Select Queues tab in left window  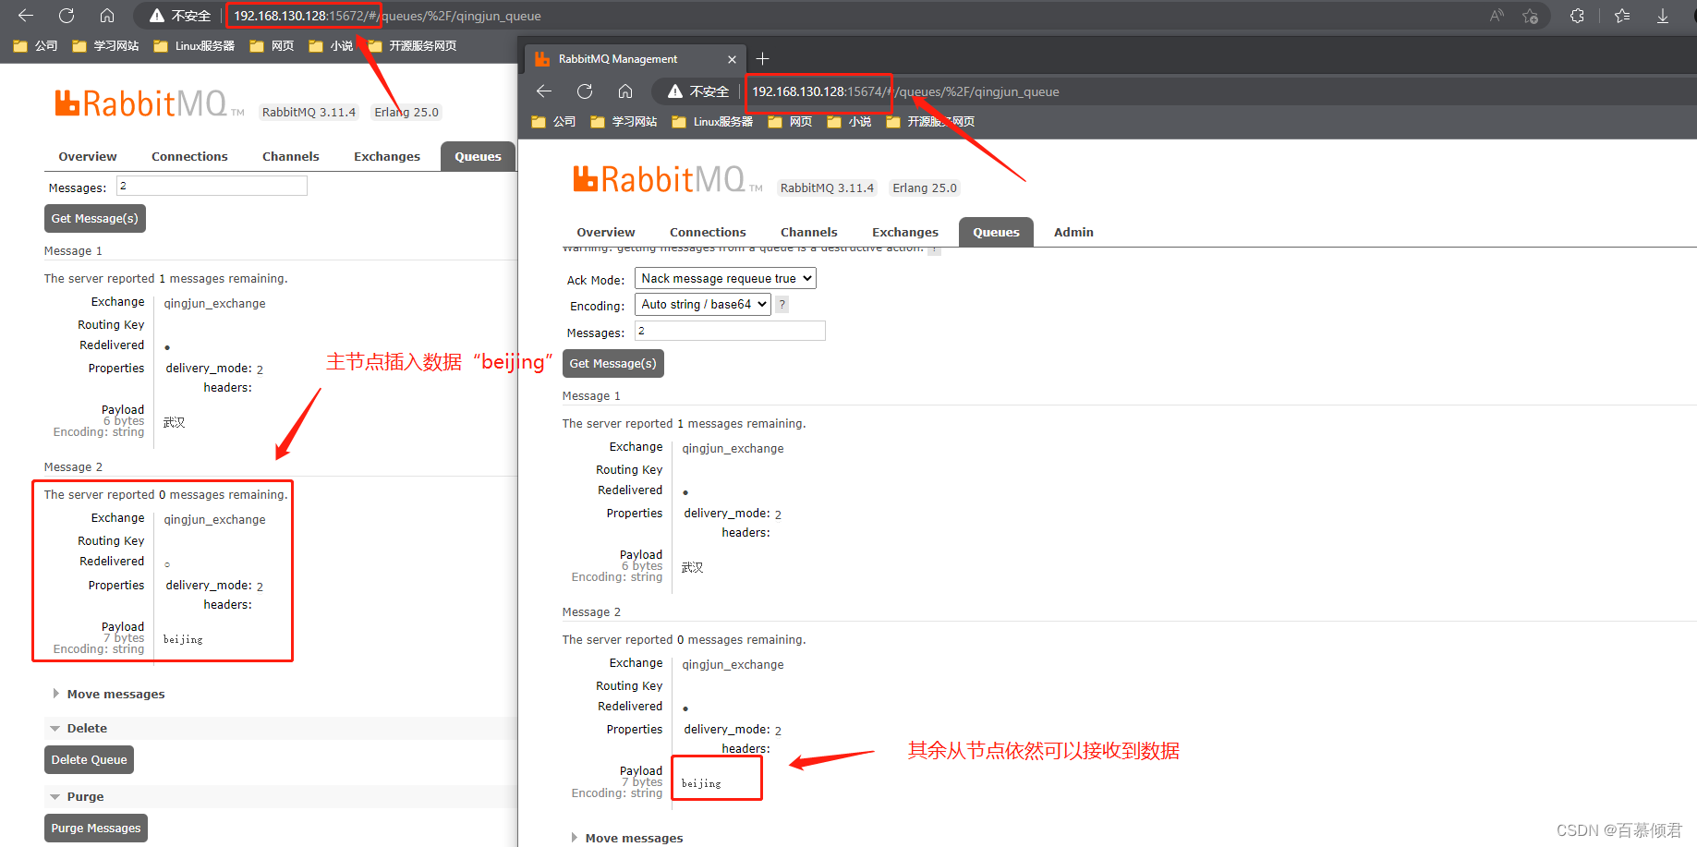coord(478,156)
